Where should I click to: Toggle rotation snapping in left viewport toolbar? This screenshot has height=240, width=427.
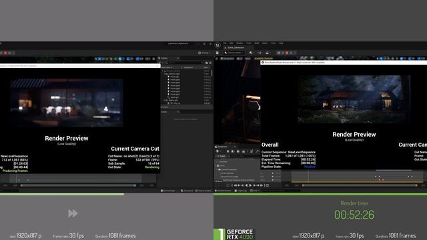128,59
